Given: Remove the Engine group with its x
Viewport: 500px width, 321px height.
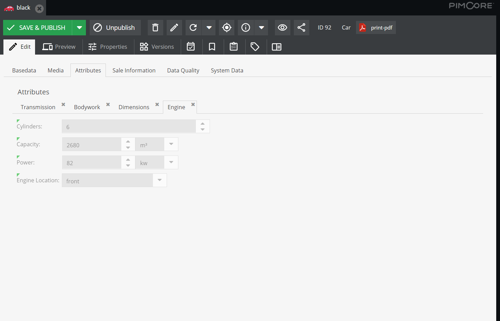Looking at the screenshot, I should point(193,104).
